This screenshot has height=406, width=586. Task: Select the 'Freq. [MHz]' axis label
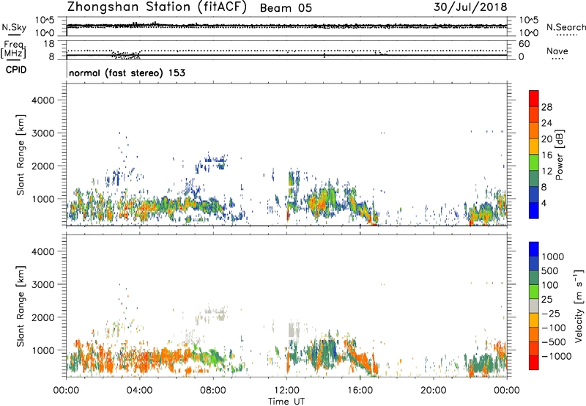(x=14, y=50)
